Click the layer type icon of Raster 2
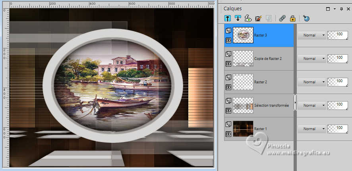This screenshot has height=171, width=352. 228,77
